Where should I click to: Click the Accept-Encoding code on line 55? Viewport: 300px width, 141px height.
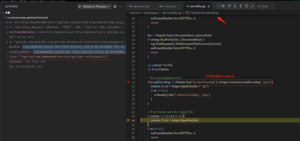tap(210, 82)
